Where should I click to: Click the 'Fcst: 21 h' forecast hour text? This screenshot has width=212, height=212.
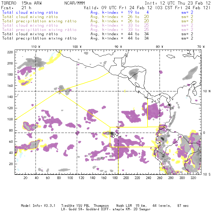point(16,8)
